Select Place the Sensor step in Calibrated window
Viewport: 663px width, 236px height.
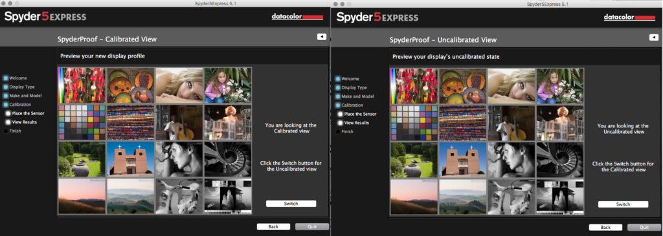click(x=25, y=113)
